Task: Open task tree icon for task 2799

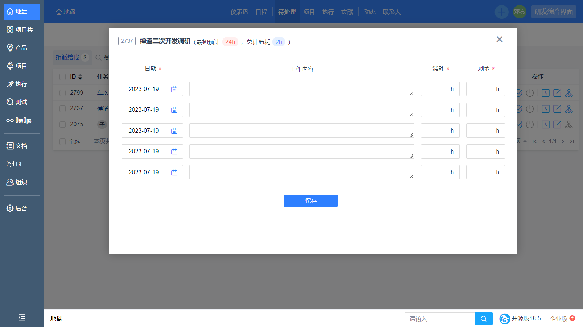Action: pos(569,93)
